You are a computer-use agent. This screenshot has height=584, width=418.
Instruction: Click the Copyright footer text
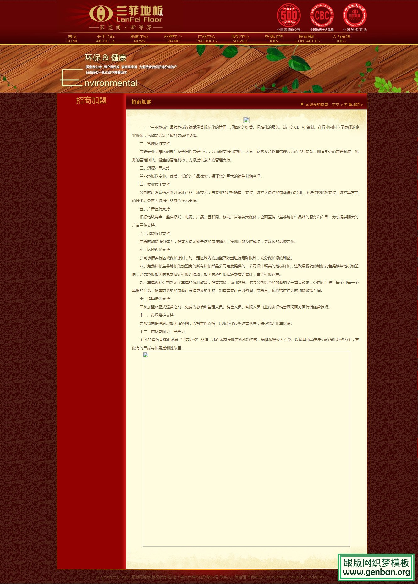pyautogui.click(x=211, y=577)
